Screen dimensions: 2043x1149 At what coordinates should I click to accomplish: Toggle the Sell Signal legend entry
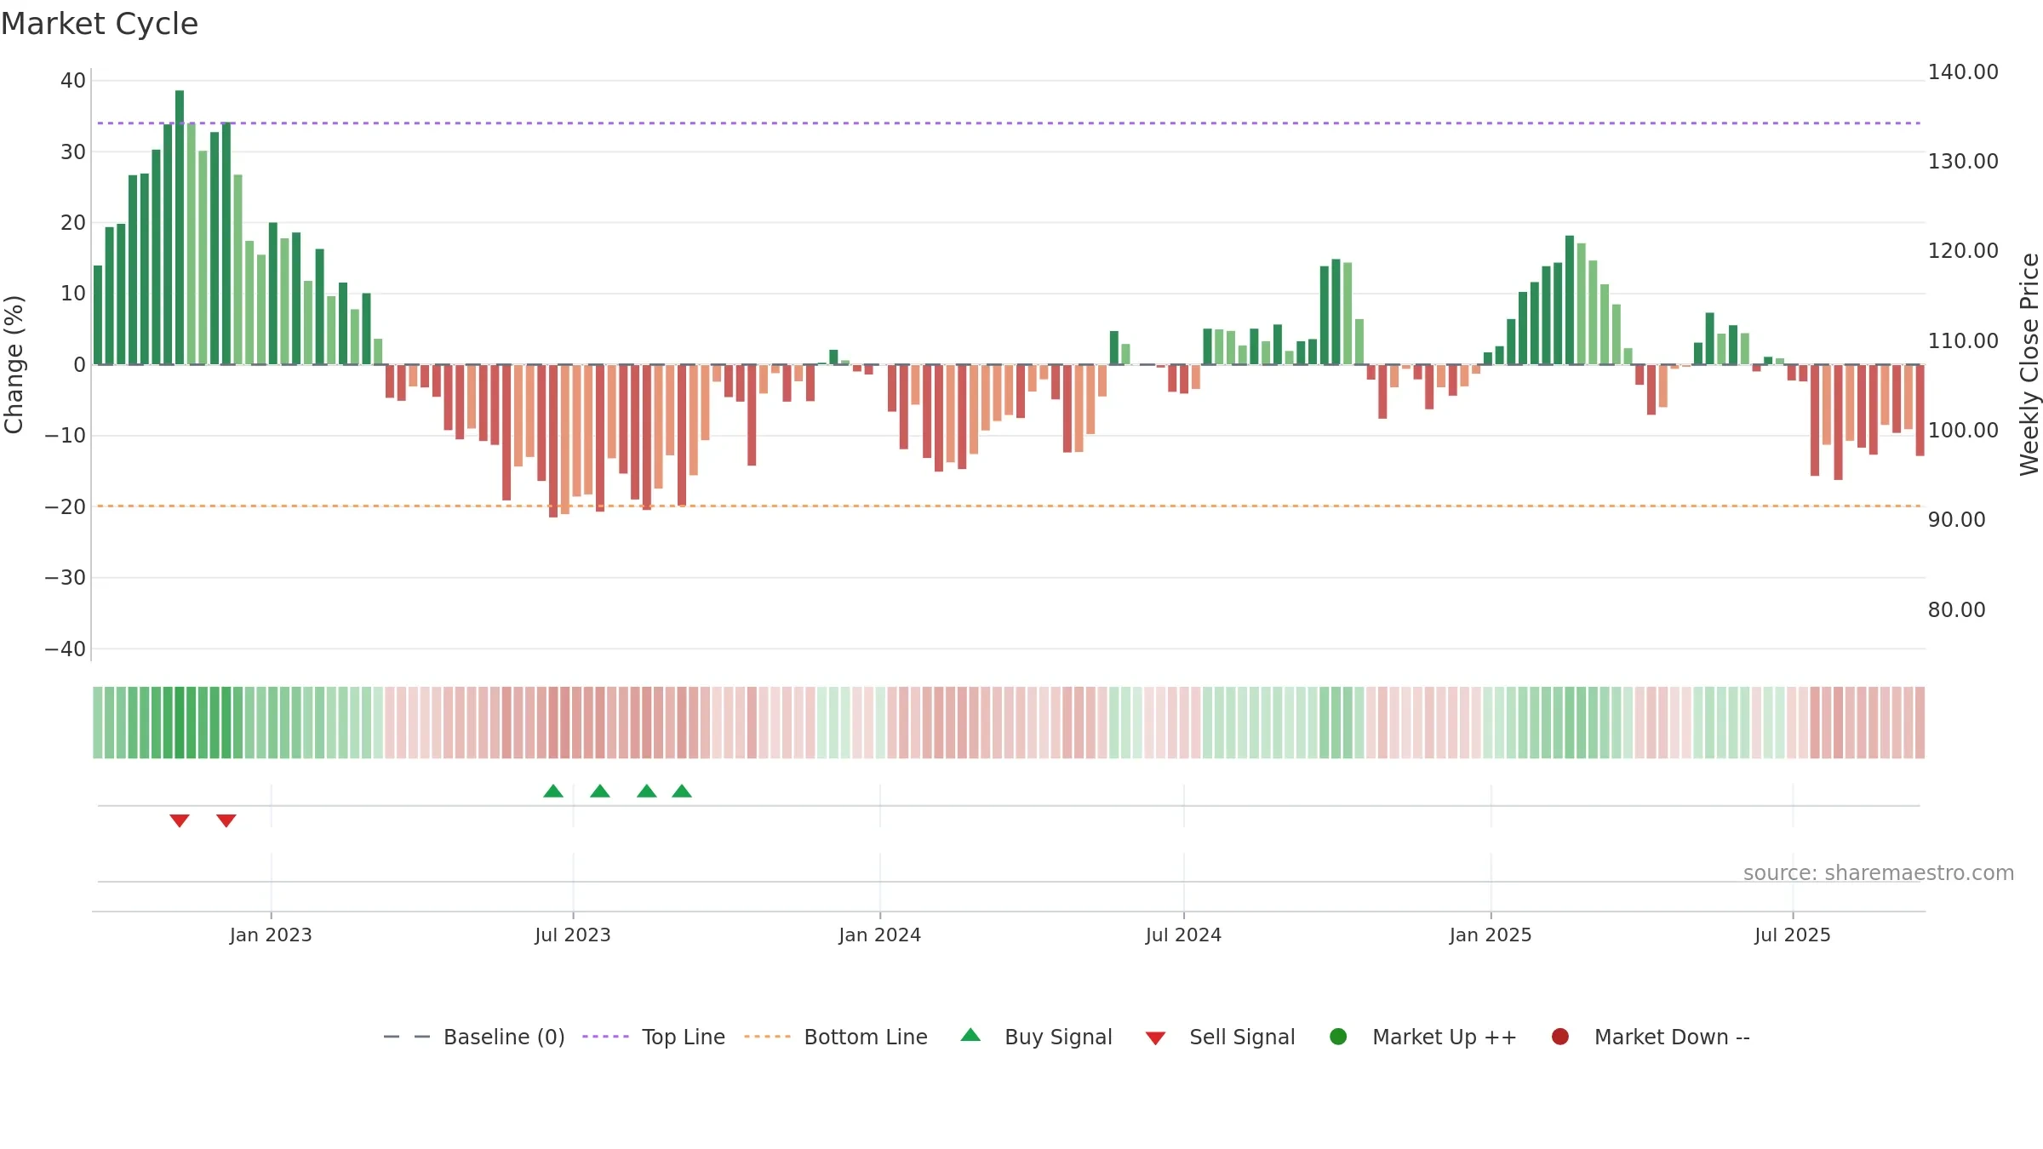pos(1220,1037)
